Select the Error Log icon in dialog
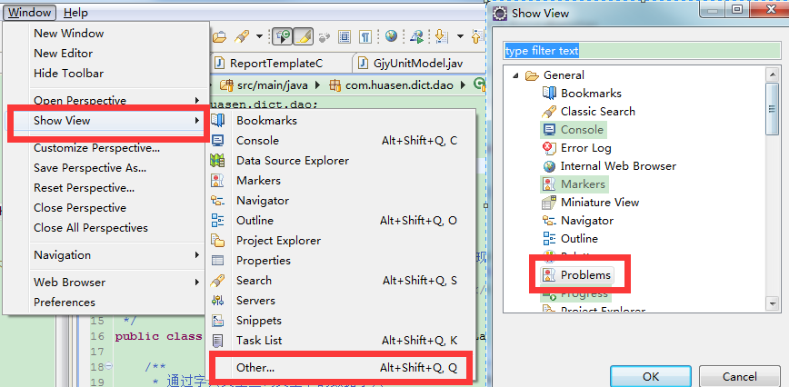Image resolution: width=789 pixels, height=387 pixels. tap(549, 148)
